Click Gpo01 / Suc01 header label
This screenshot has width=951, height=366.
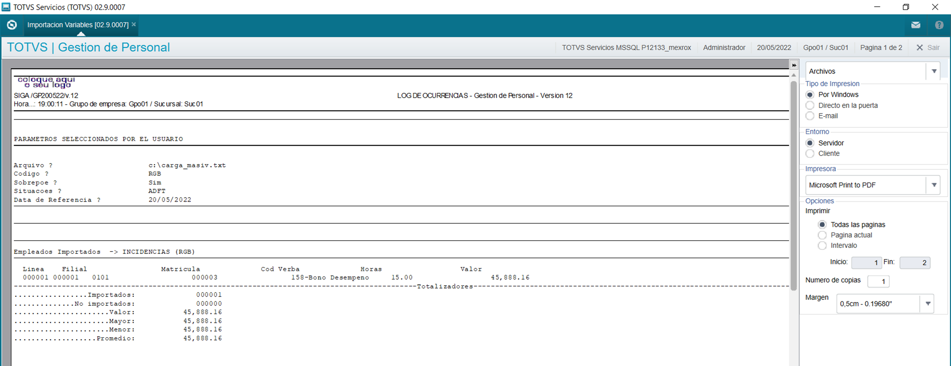tap(825, 47)
